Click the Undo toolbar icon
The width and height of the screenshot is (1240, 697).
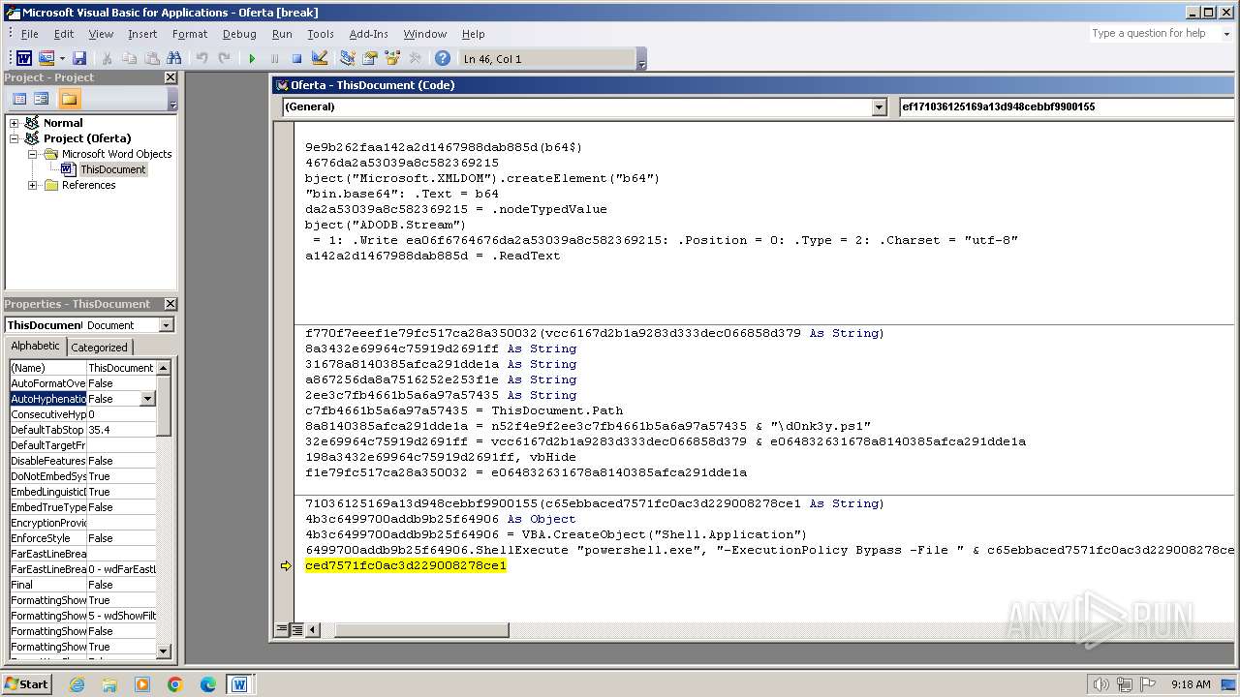[x=201, y=59]
